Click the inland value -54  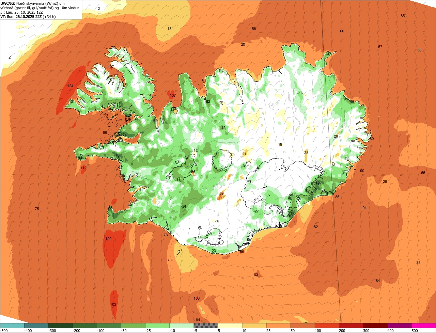184,207
